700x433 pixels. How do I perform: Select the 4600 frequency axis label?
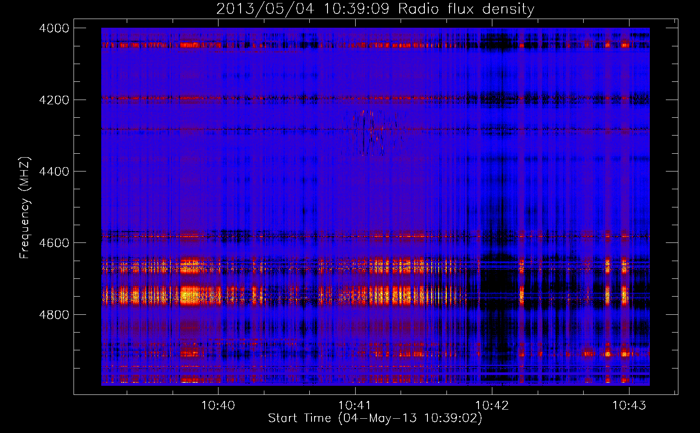(x=54, y=243)
